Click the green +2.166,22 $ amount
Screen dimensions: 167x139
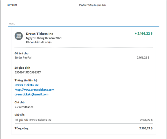pyautogui.click(x=143, y=34)
